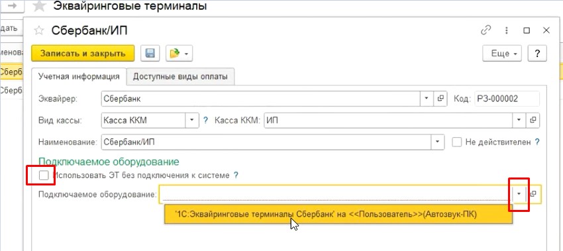563x251 pixels.
Task: Show hint for Вид кассы field
Action: (x=206, y=121)
